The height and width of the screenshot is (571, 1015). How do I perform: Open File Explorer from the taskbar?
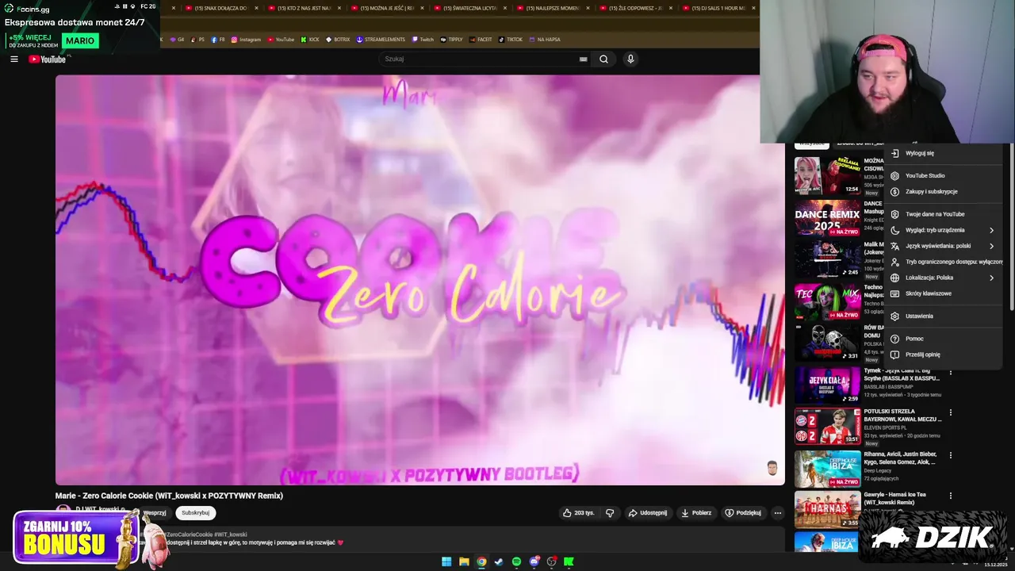click(x=464, y=561)
